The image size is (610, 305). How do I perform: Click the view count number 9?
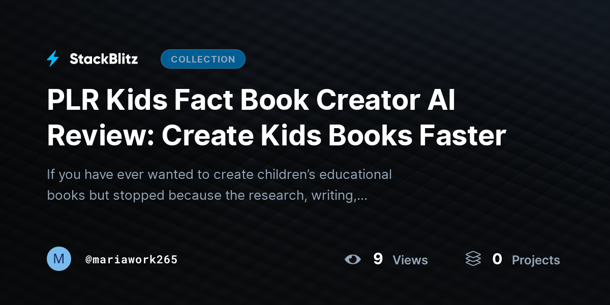click(378, 259)
